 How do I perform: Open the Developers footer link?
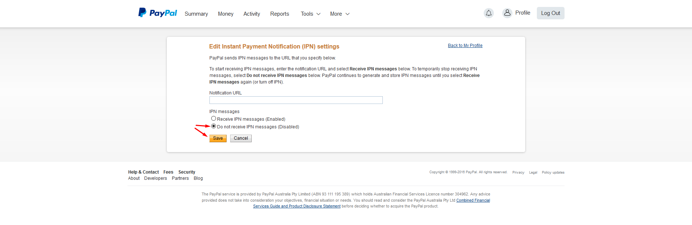[156, 178]
